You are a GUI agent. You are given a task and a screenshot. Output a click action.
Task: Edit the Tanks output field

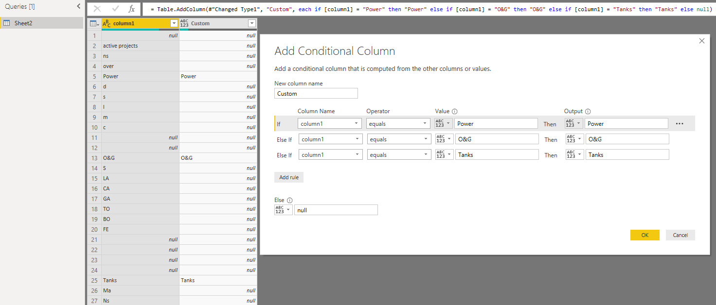[x=627, y=154]
